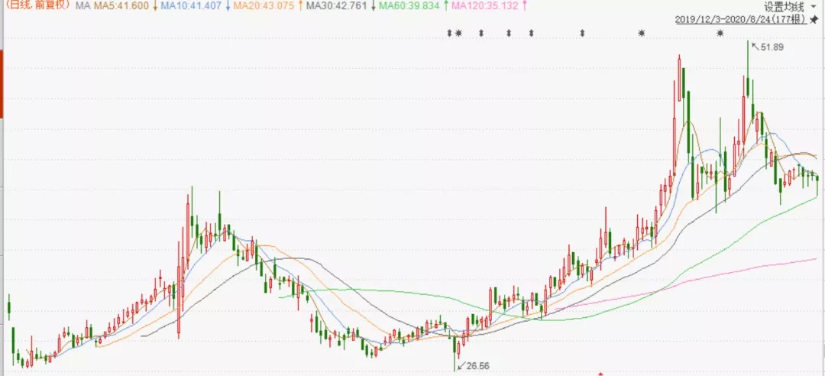Select the MA10:41.407 indicator label
The height and width of the screenshot is (376, 825).
192,6
